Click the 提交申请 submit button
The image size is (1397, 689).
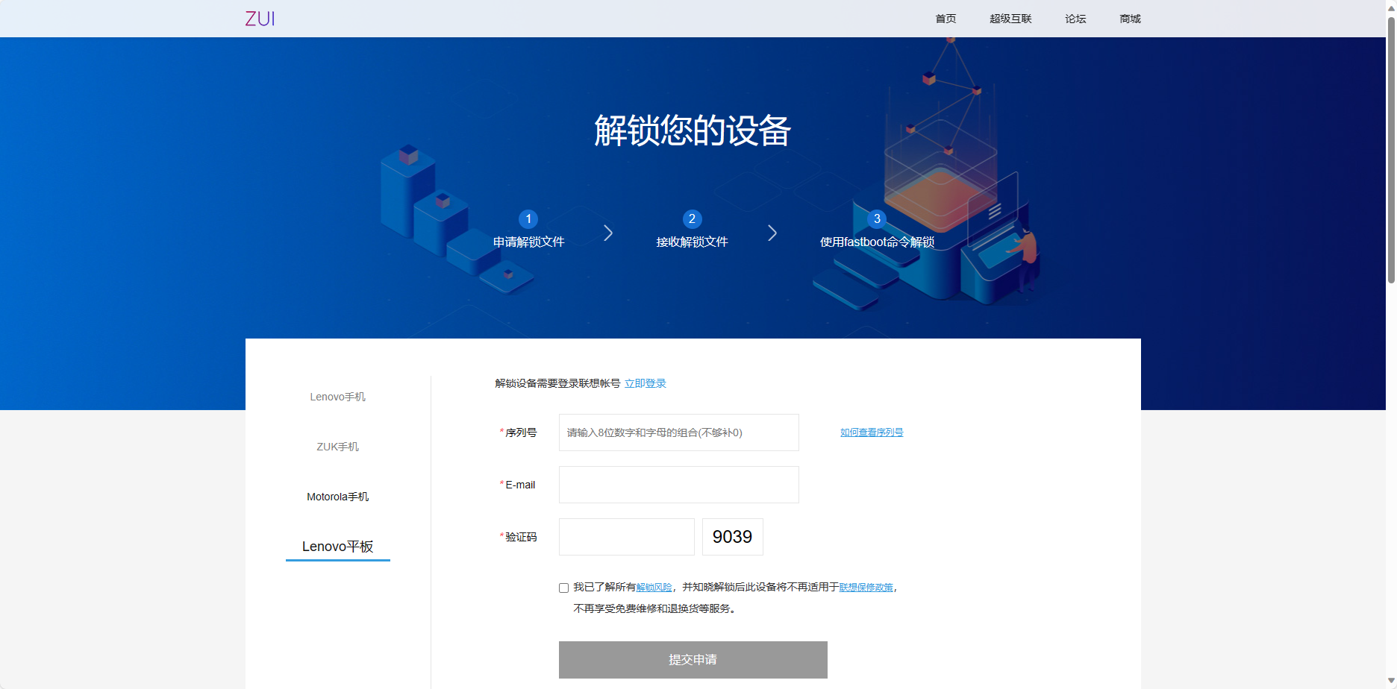tap(693, 660)
